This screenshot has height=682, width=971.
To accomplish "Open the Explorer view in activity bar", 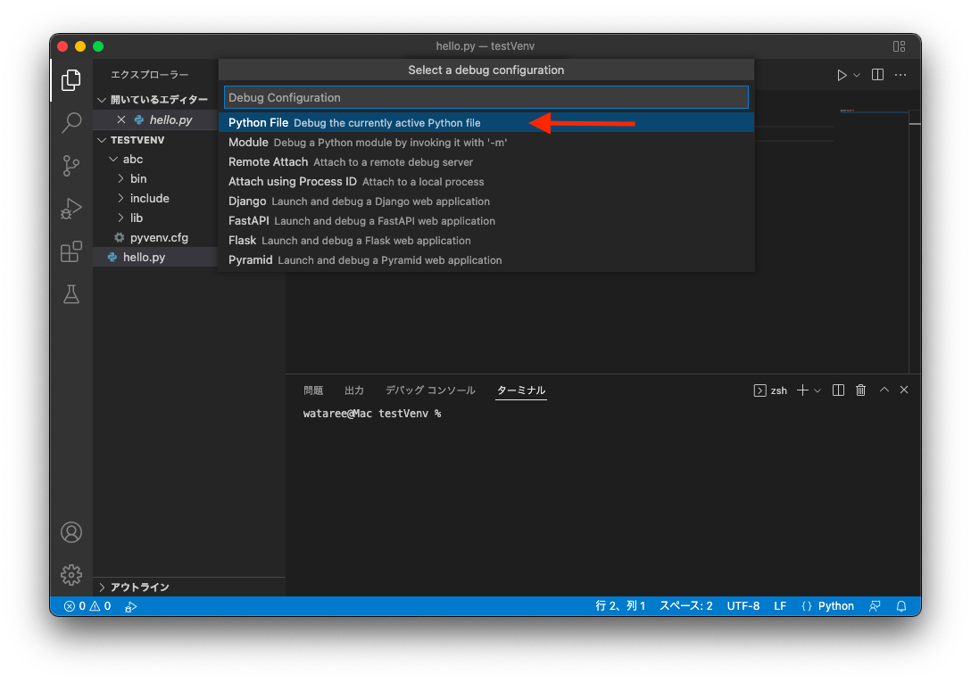I will click(x=71, y=80).
